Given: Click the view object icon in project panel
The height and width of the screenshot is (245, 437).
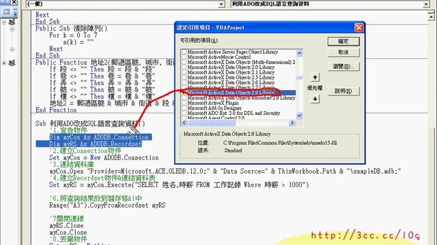Looking at the screenshot, I should (x=6, y=12).
